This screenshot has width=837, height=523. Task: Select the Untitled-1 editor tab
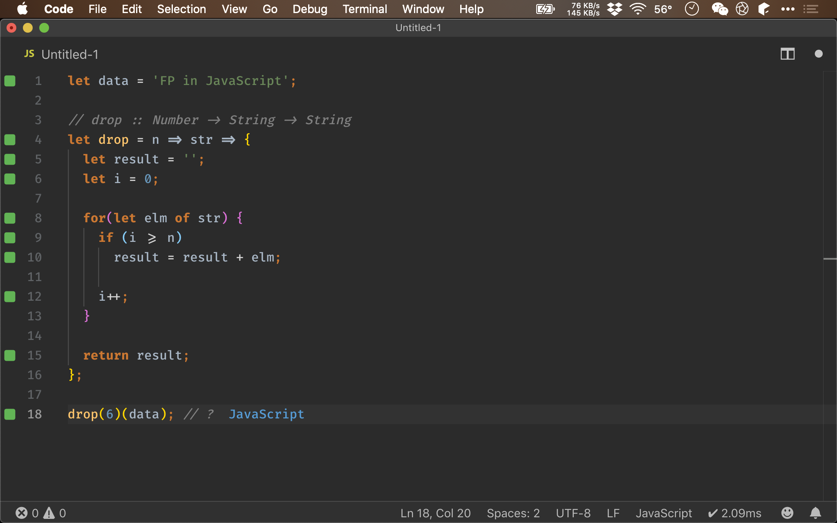tap(61, 54)
